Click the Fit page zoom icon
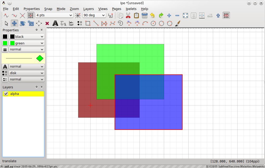This screenshot has width=265, height=168. coord(185,16)
